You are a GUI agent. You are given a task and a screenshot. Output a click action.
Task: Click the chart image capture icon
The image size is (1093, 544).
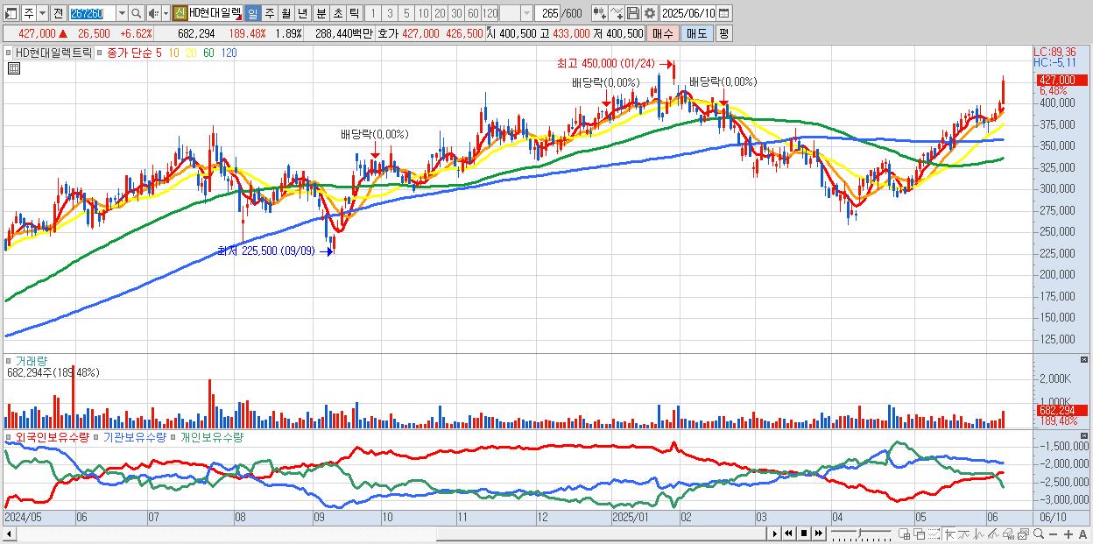tap(1024, 533)
